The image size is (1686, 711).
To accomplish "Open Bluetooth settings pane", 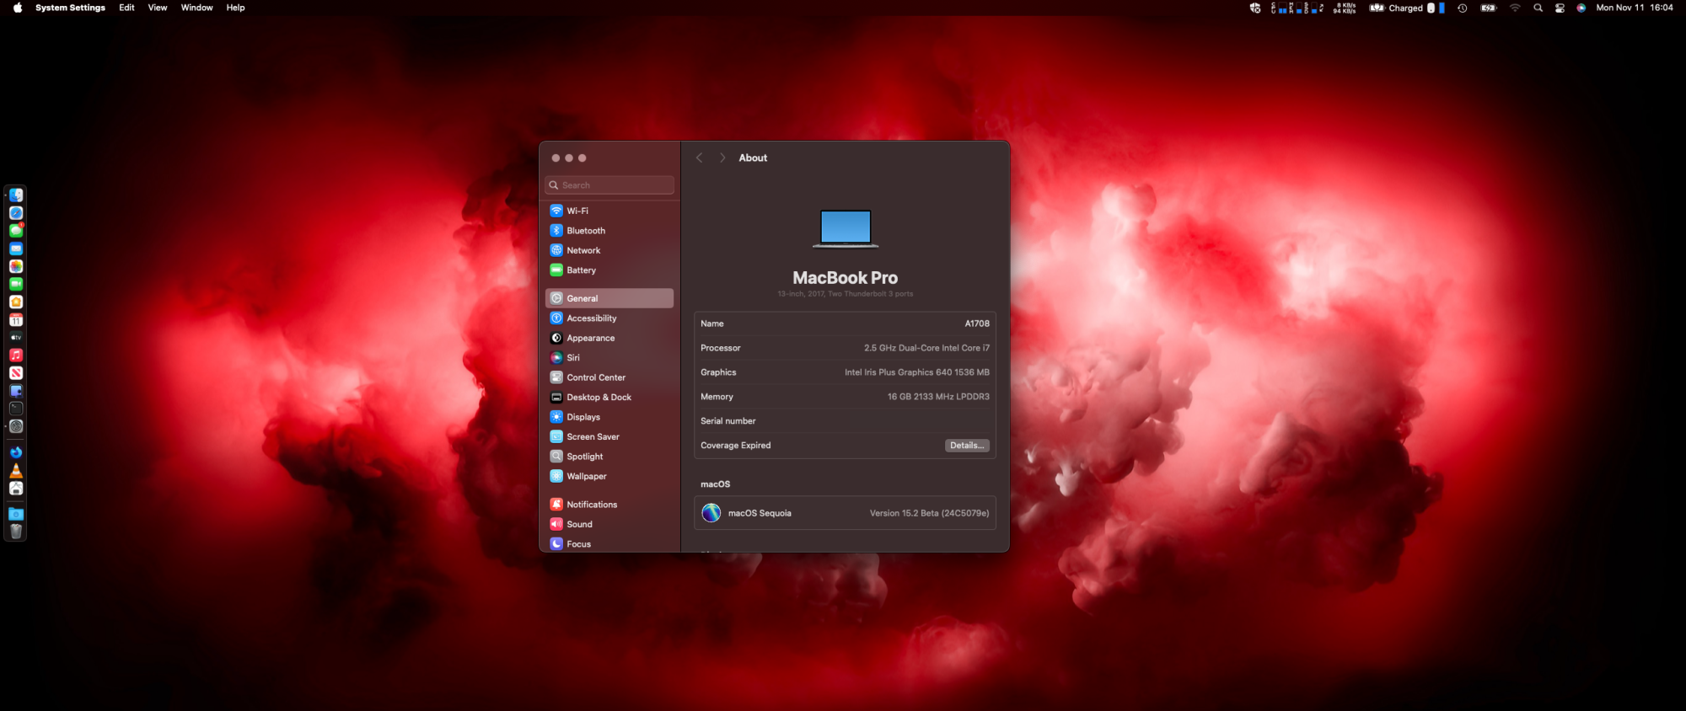I will coord(609,231).
